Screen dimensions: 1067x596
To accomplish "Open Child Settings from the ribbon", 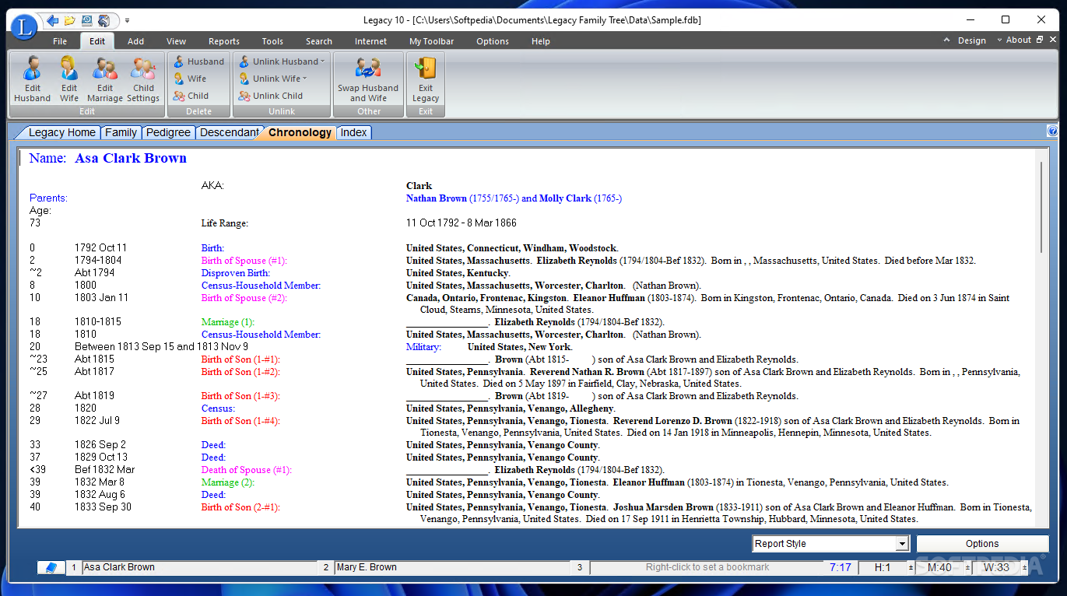I will coord(143,79).
